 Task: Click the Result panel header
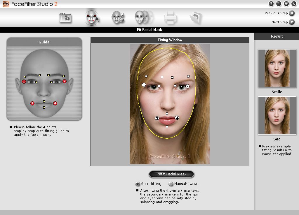point(276,36)
